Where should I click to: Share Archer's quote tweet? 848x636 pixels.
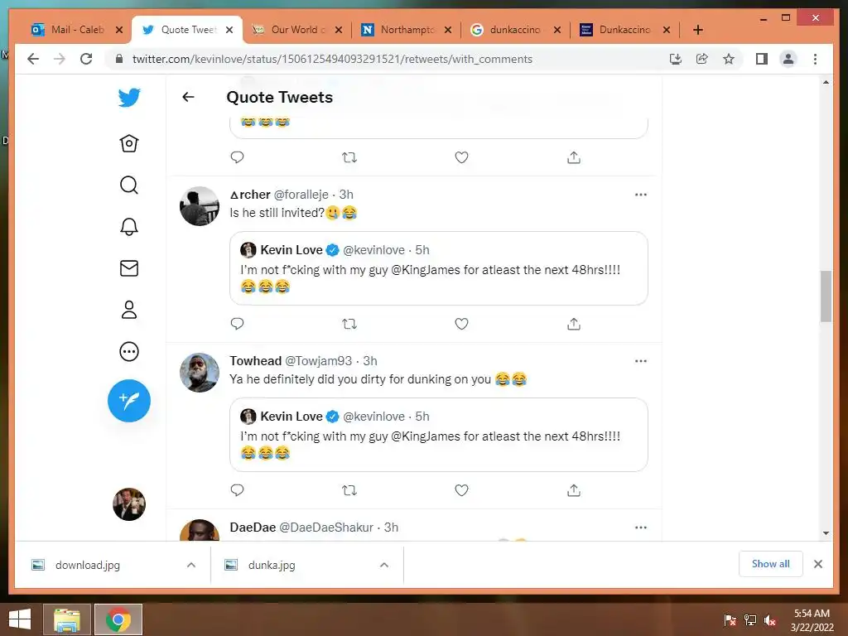[574, 324]
